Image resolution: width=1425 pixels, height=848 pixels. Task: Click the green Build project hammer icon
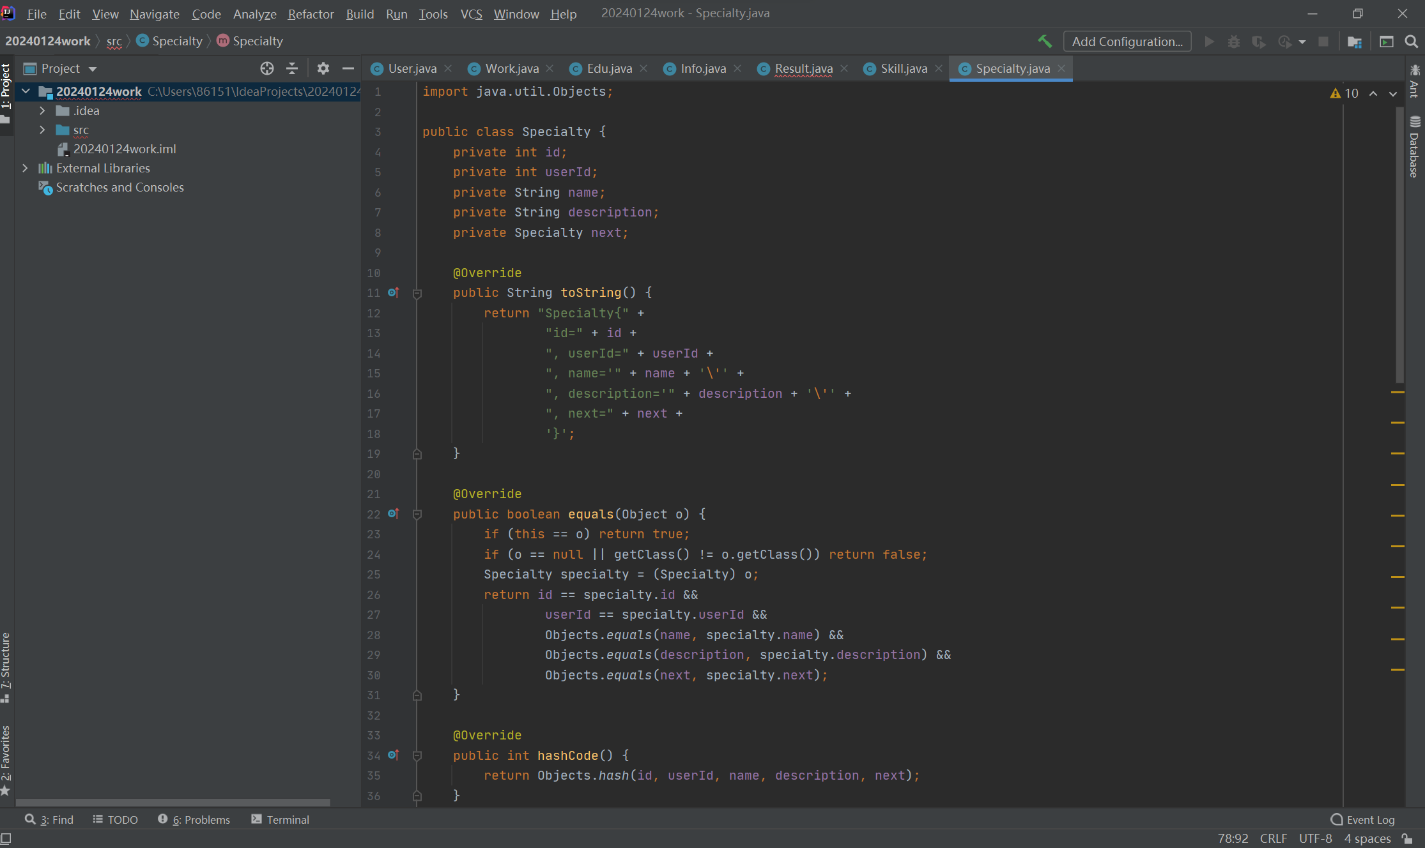point(1045,42)
